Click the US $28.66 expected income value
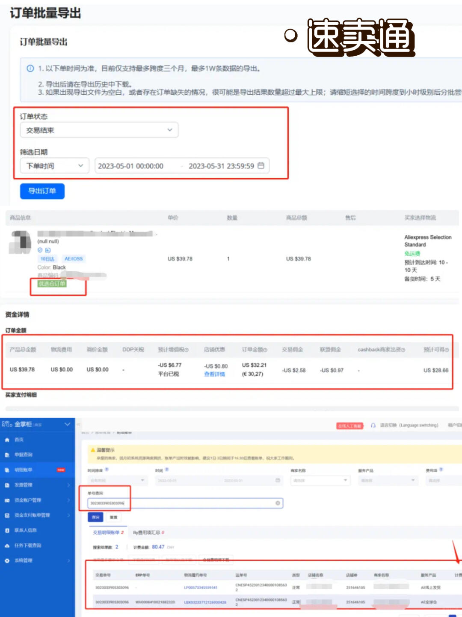The height and width of the screenshot is (617, 462). click(436, 371)
